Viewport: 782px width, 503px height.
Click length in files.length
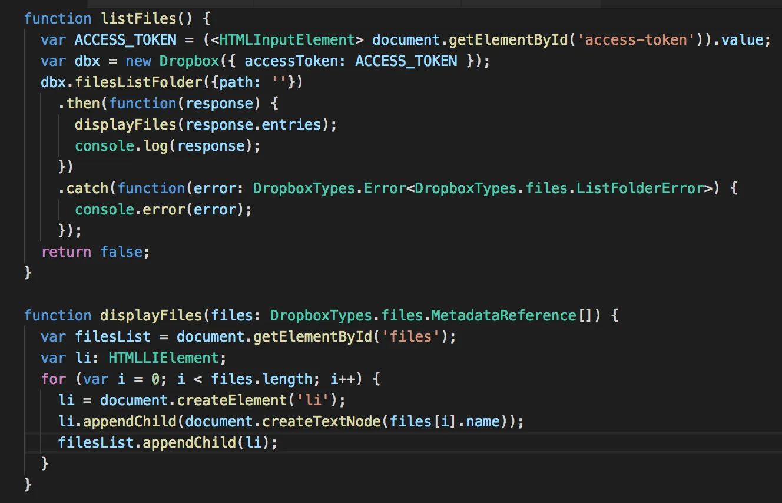point(287,379)
